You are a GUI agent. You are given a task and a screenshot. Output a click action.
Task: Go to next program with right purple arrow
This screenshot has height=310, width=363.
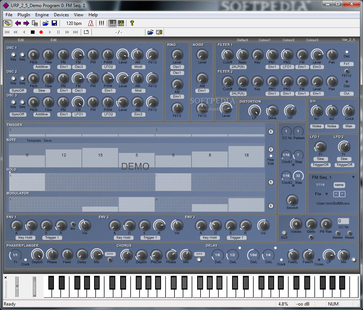(x=26, y=23)
